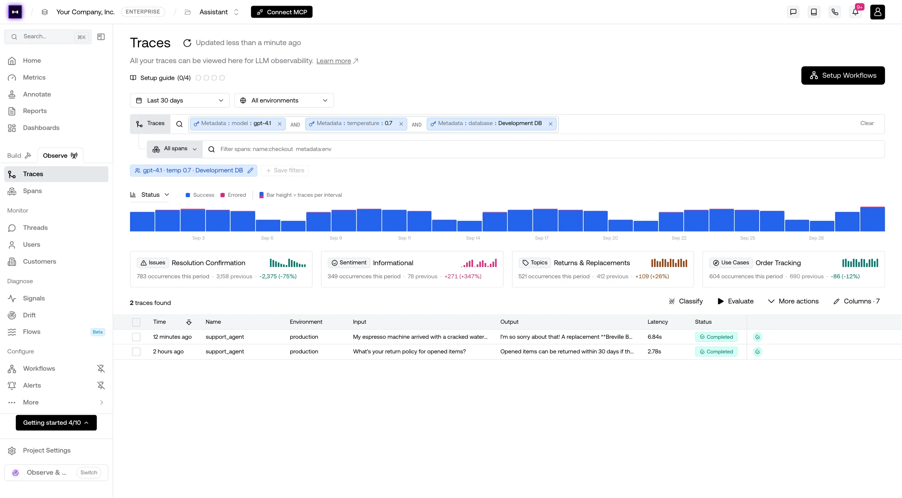This screenshot has width=902, height=498.
Task: Click the Filter spans input field
Action: tap(543, 149)
